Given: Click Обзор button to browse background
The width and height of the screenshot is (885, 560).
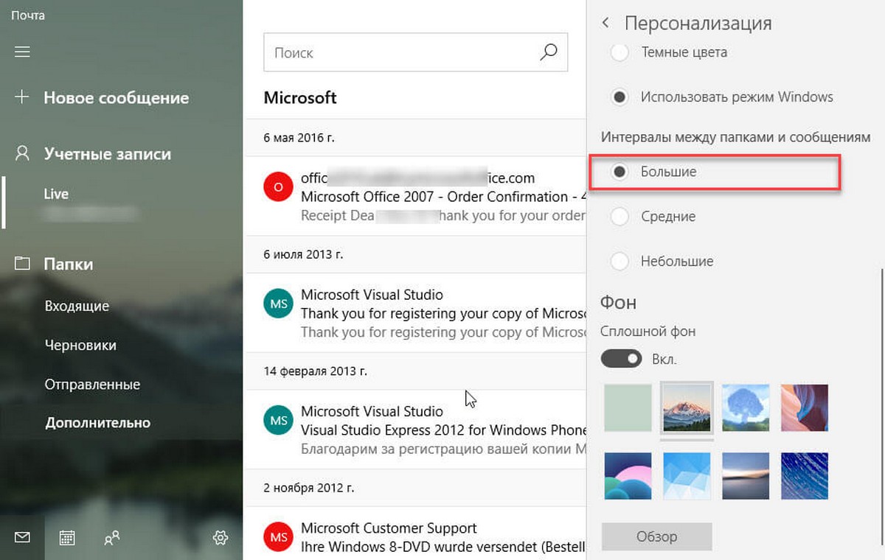Looking at the screenshot, I should coord(656,536).
